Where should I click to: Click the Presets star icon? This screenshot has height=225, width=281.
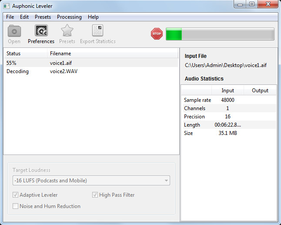pos(67,31)
